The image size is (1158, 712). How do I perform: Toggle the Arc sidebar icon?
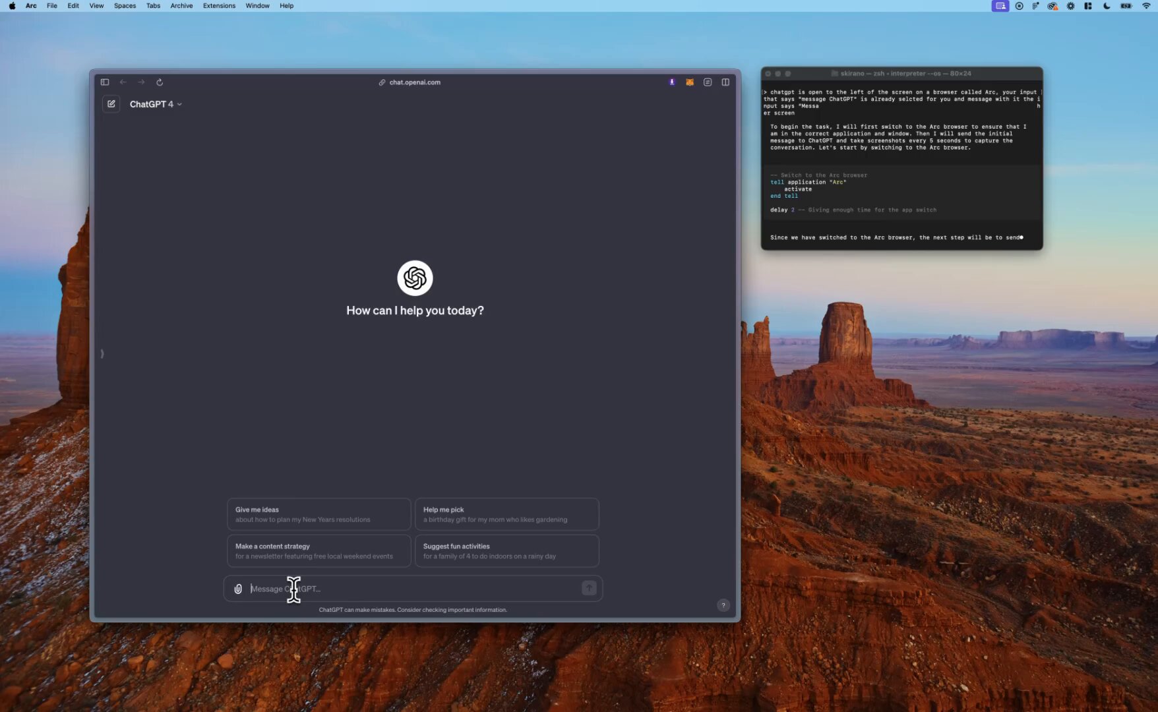click(105, 82)
